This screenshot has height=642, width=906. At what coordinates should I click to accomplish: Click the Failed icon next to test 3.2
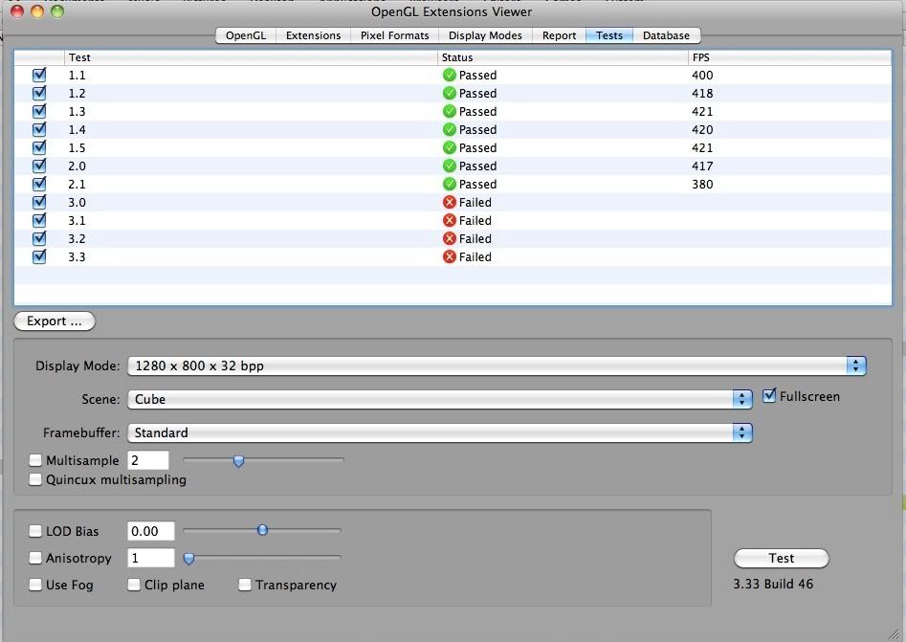(448, 238)
